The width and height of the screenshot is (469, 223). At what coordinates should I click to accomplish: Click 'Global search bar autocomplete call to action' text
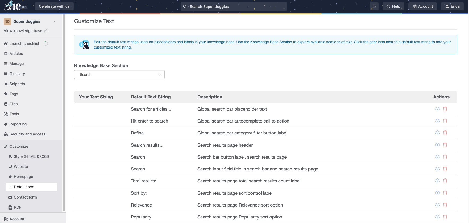(x=243, y=121)
